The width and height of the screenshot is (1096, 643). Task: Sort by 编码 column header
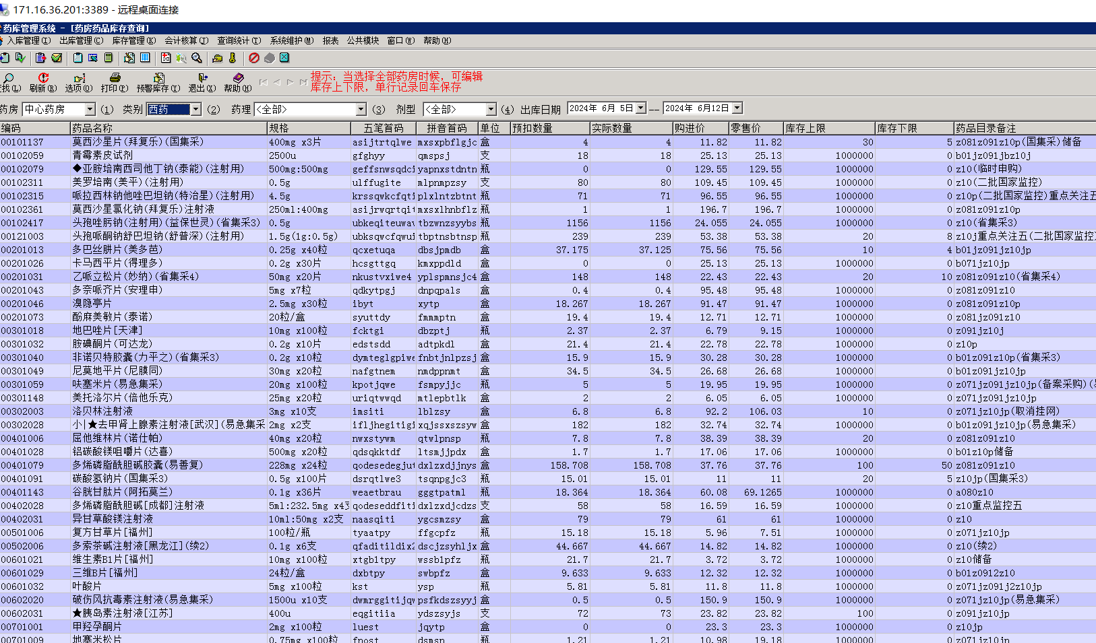coord(35,128)
